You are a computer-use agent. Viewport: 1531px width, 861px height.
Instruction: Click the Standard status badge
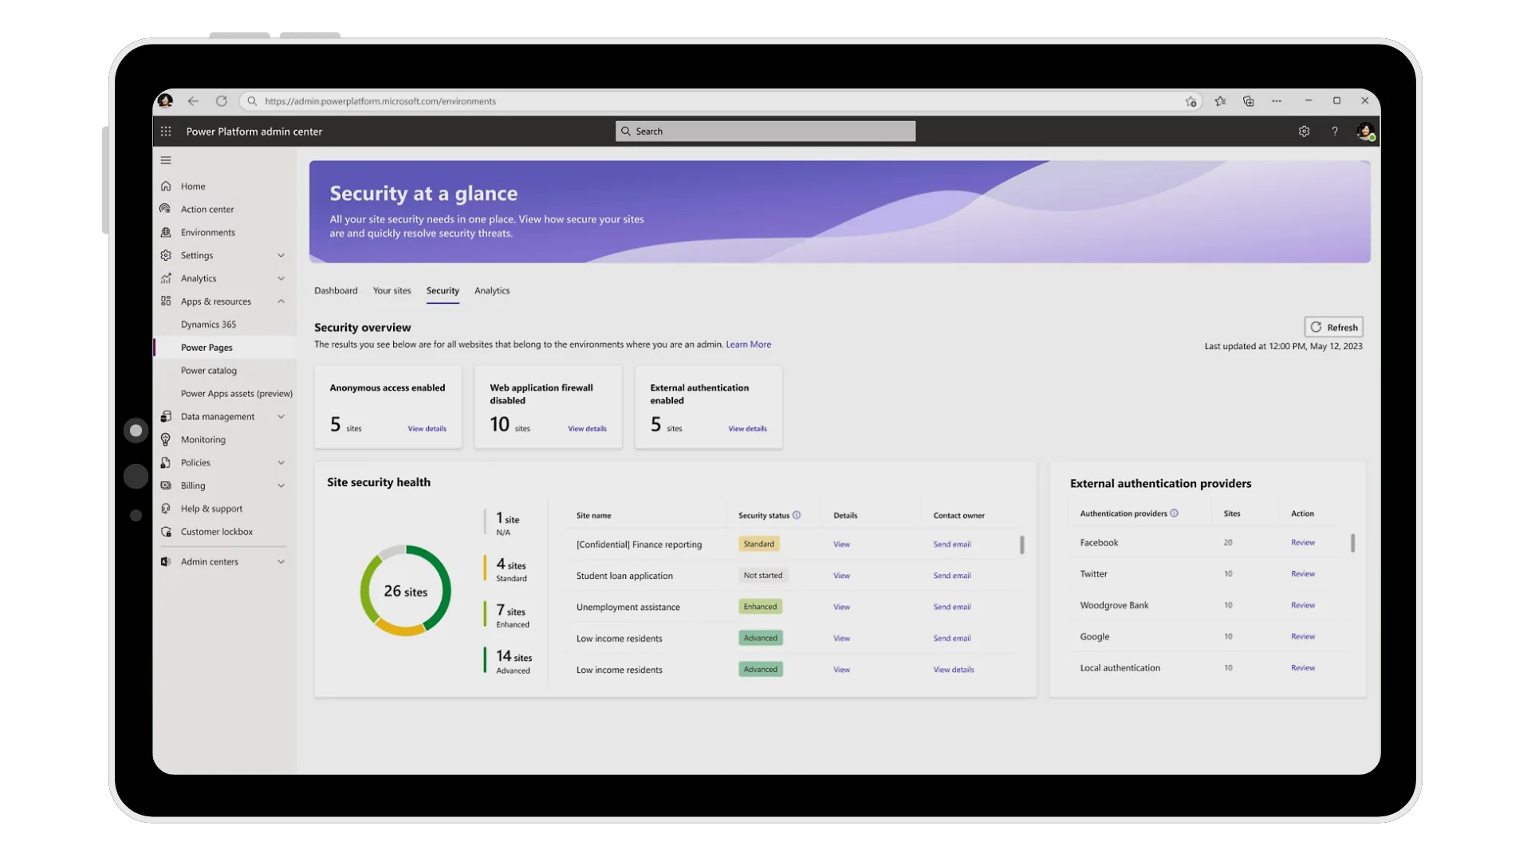point(758,544)
